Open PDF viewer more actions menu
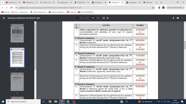 (x=182, y=18)
